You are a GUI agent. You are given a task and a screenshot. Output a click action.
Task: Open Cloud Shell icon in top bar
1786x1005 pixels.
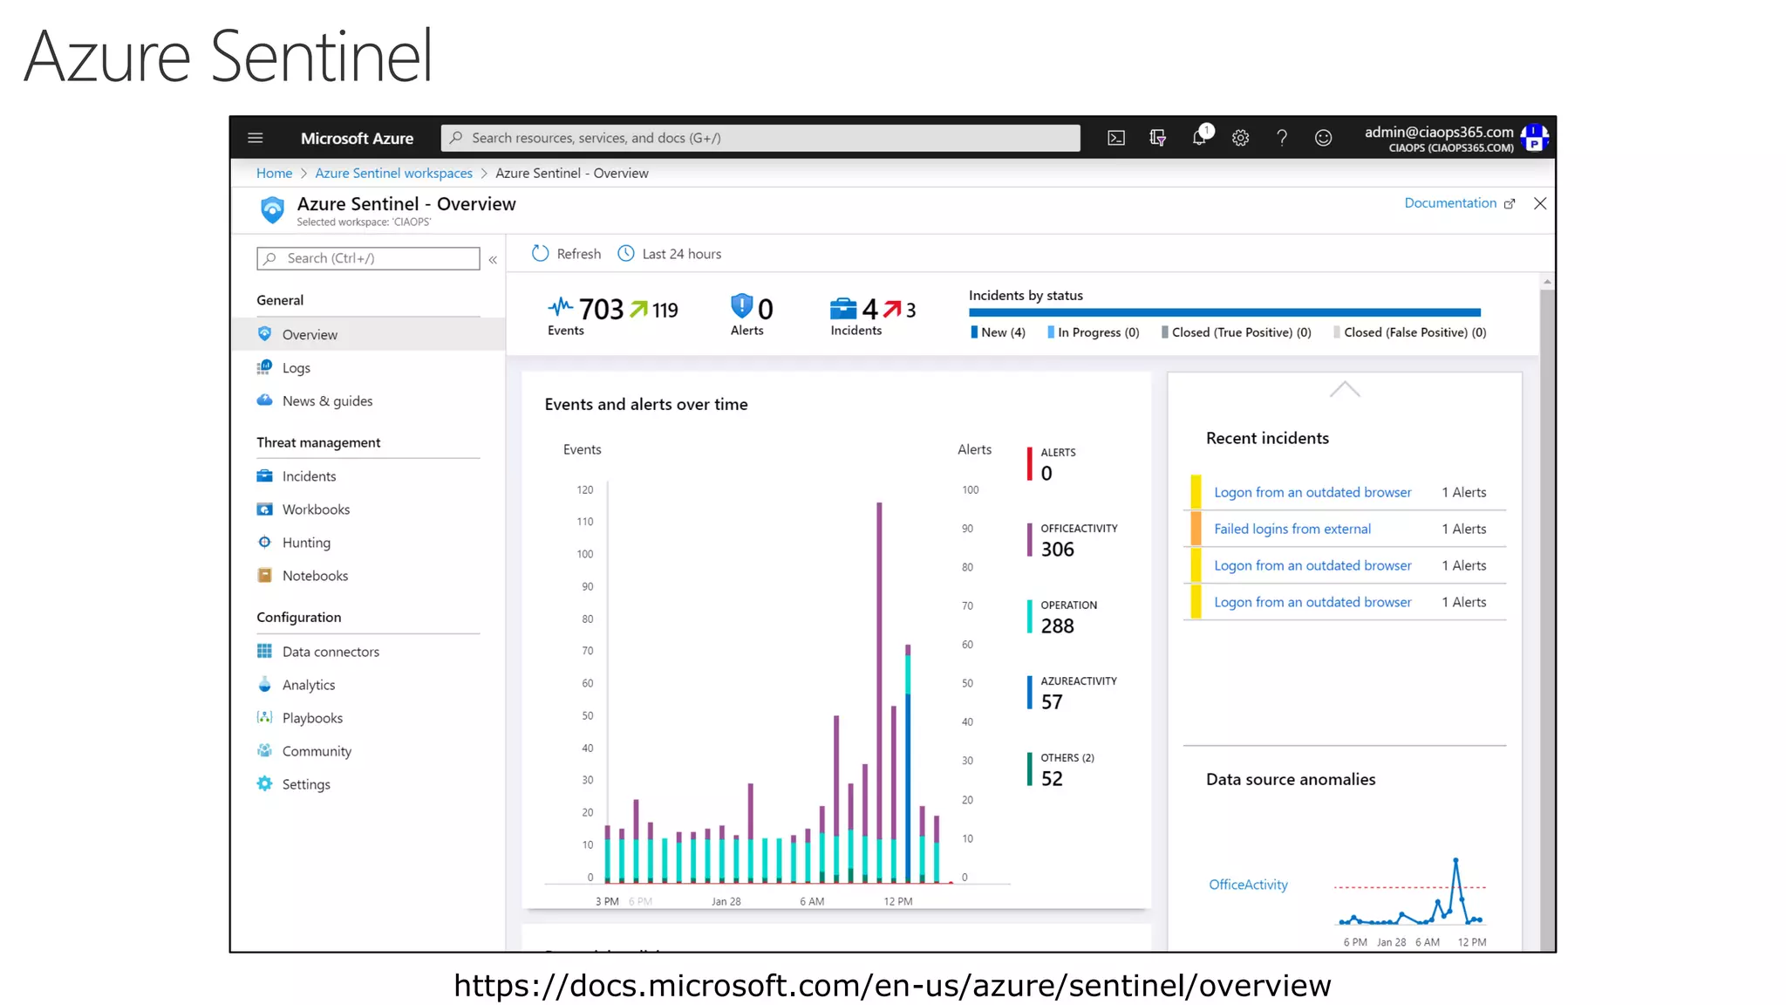pos(1116,138)
